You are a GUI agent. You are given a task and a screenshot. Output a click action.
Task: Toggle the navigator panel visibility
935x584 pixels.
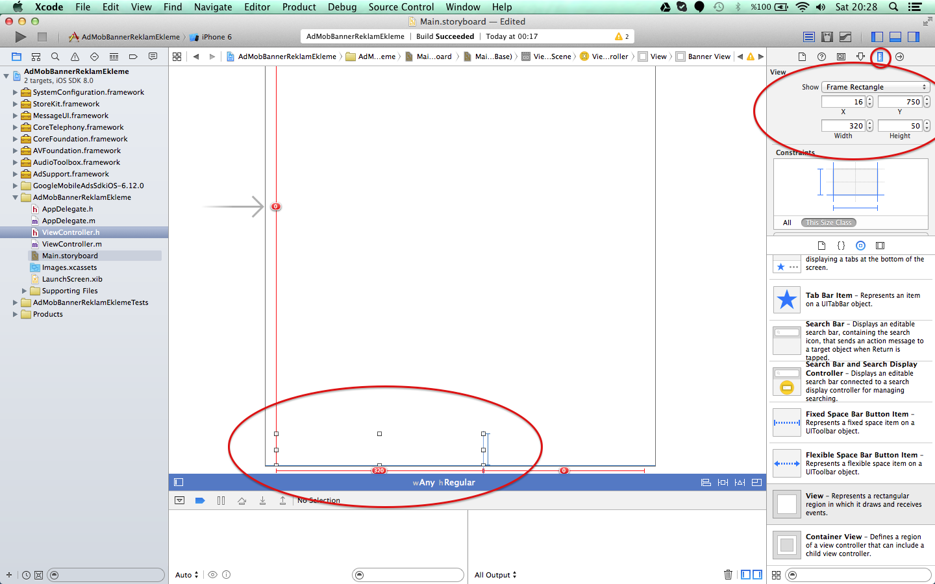[877, 37]
